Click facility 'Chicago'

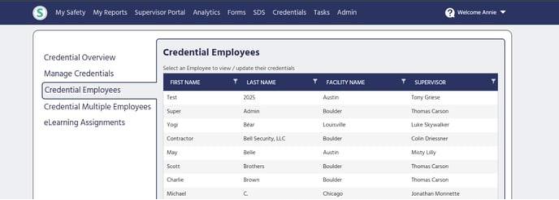(333, 194)
